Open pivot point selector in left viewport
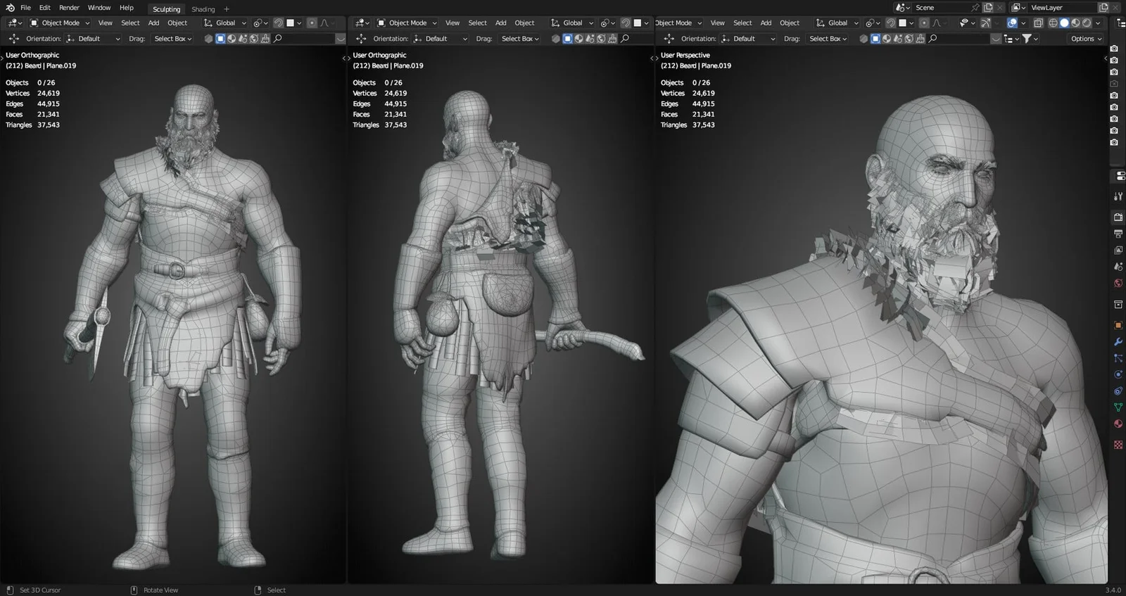The height and width of the screenshot is (596, 1126). click(261, 23)
